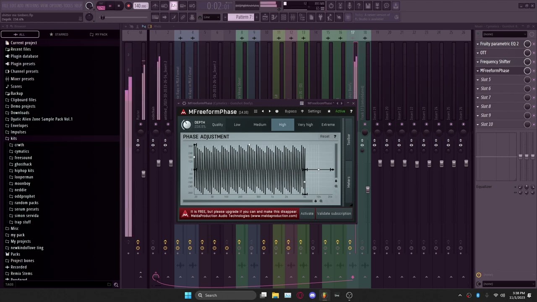Toggle Bypass in MFreeformPhase
The width and height of the screenshot is (537, 302).
[290, 112]
